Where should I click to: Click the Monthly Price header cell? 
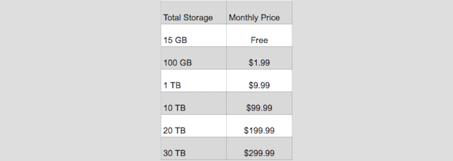[x=259, y=13]
